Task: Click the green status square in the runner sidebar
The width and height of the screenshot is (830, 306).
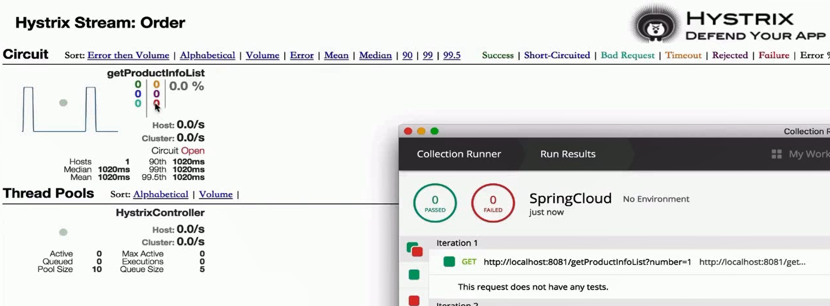Action: pyautogui.click(x=414, y=275)
